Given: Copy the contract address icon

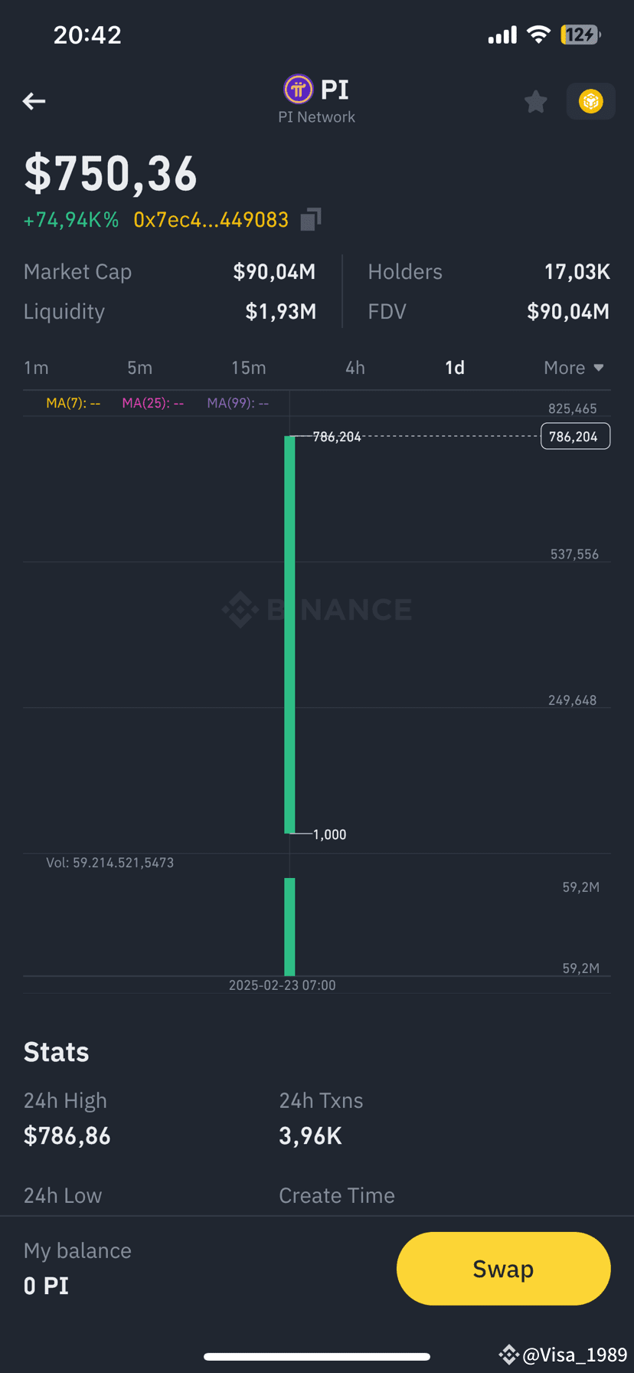Looking at the screenshot, I should [x=310, y=220].
